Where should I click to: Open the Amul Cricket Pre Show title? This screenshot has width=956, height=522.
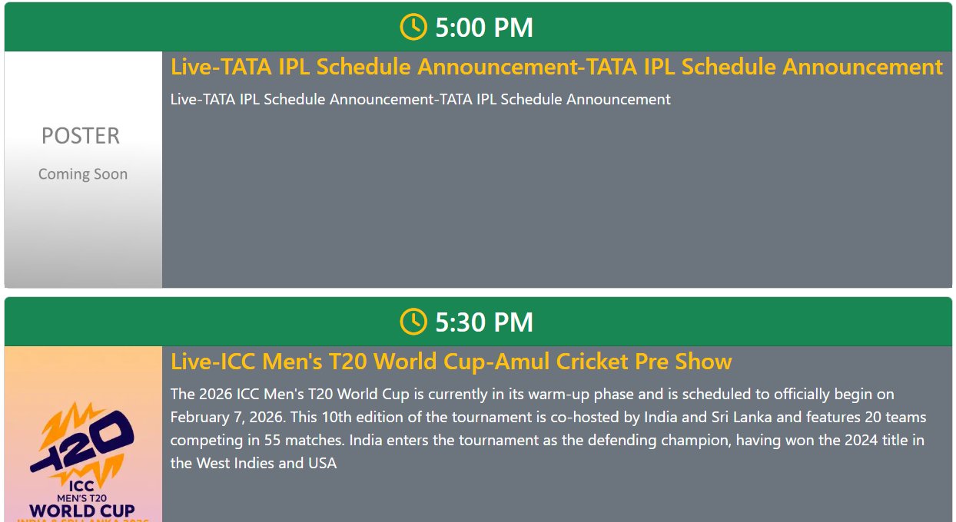pos(451,362)
